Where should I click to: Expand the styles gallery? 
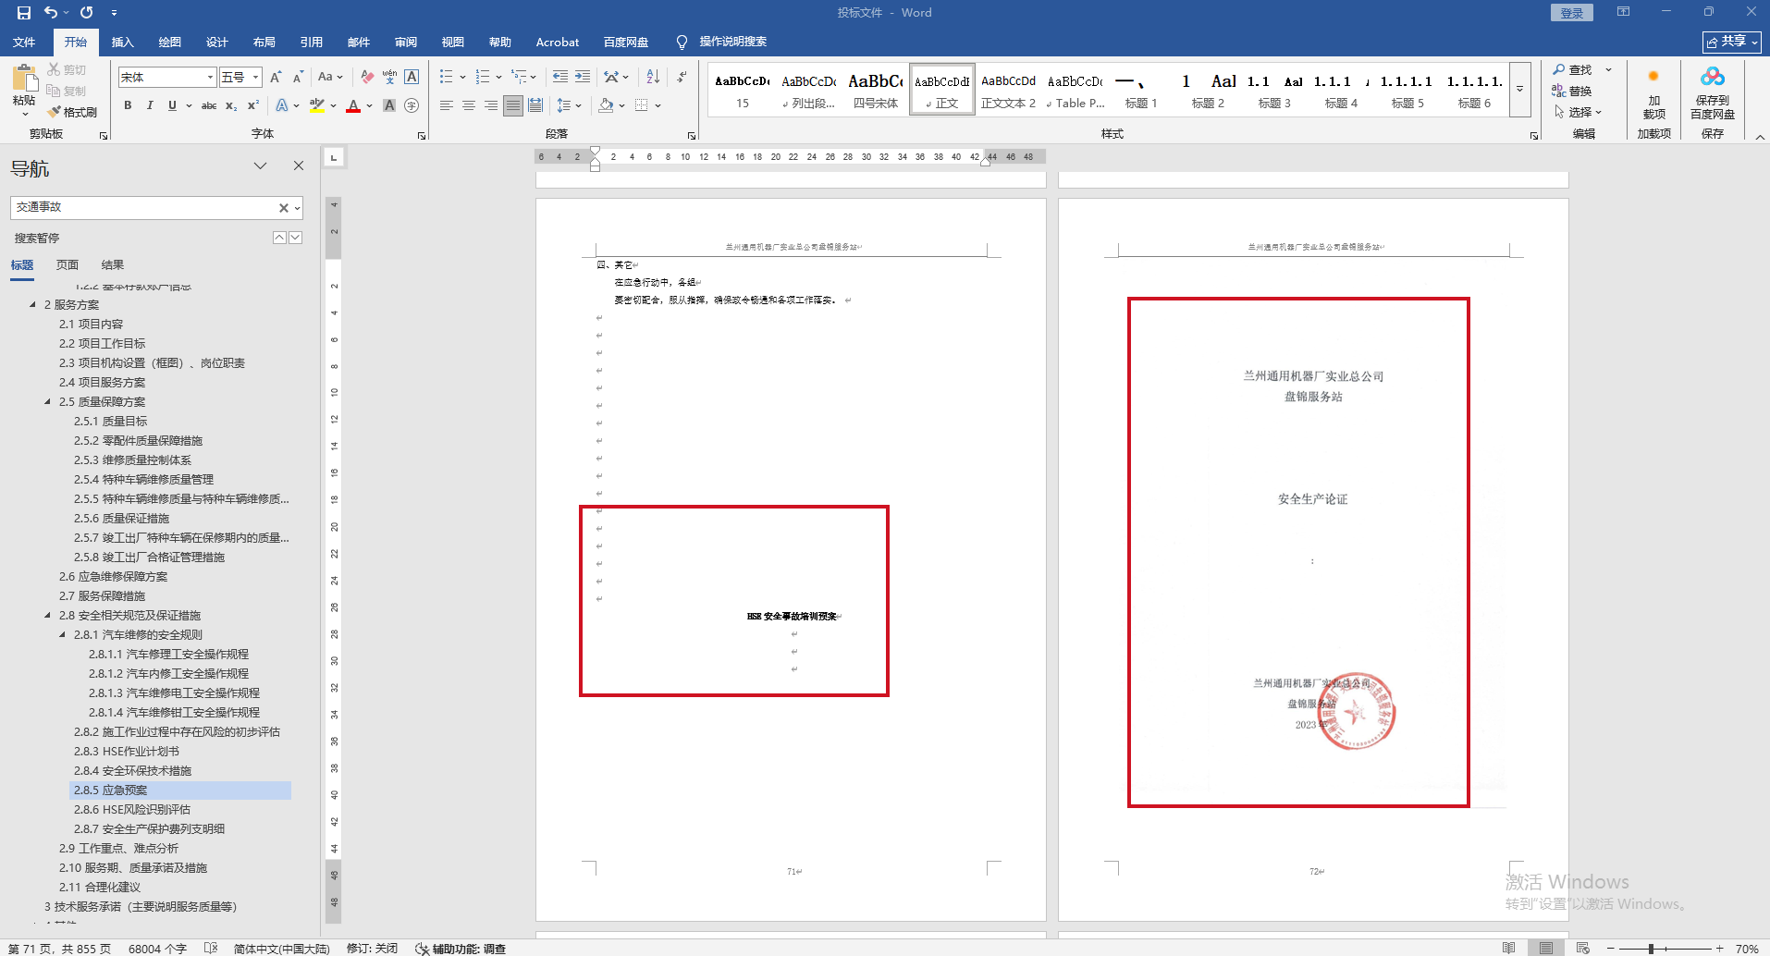point(1519,90)
